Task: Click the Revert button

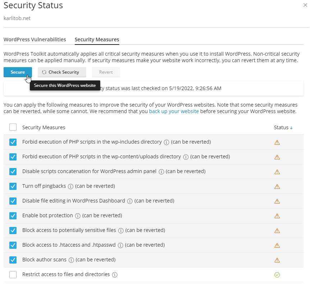Action: (x=106, y=72)
